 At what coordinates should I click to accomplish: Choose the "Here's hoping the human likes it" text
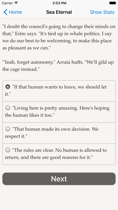point(59,112)
